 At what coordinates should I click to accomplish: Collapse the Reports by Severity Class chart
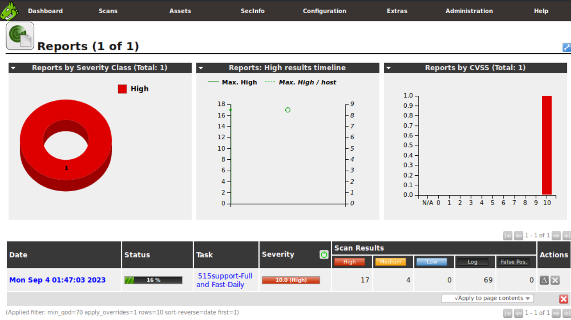click(x=13, y=68)
